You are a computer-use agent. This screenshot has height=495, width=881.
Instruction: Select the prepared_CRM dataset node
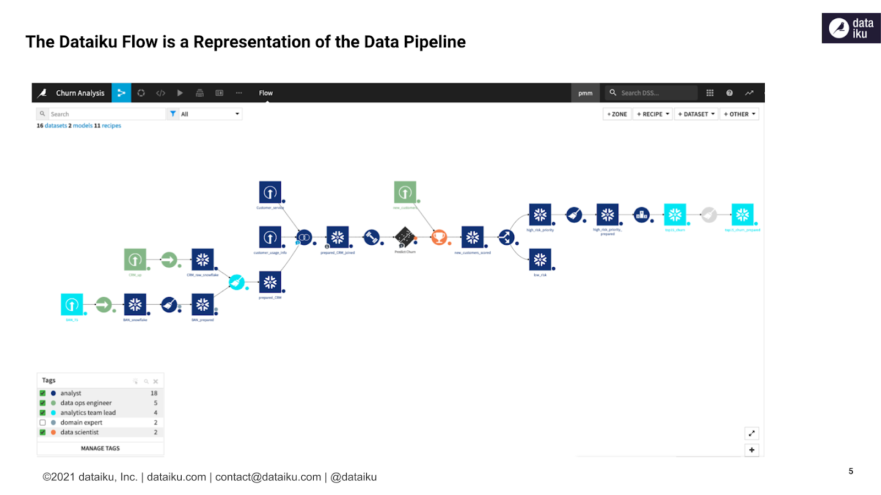click(x=270, y=282)
